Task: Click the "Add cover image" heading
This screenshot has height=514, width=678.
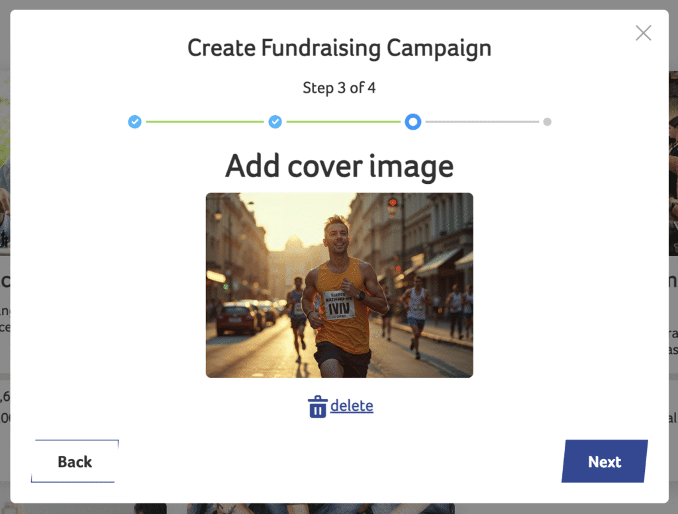Action: (x=339, y=166)
